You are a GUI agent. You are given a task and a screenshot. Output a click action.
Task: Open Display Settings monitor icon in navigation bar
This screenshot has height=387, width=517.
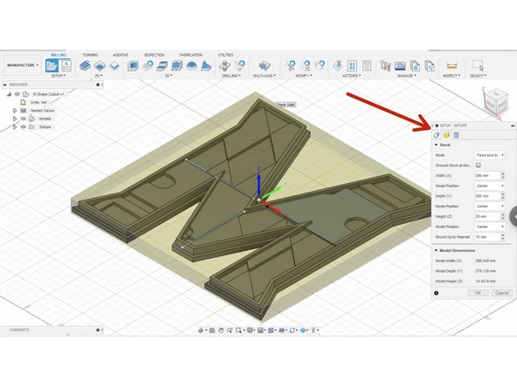click(x=250, y=330)
